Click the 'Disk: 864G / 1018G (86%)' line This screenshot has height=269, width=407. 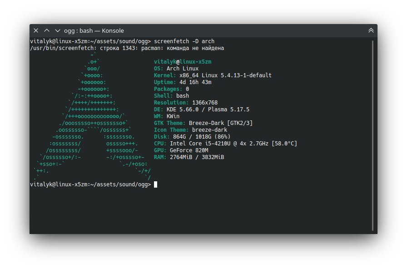[192, 137]
